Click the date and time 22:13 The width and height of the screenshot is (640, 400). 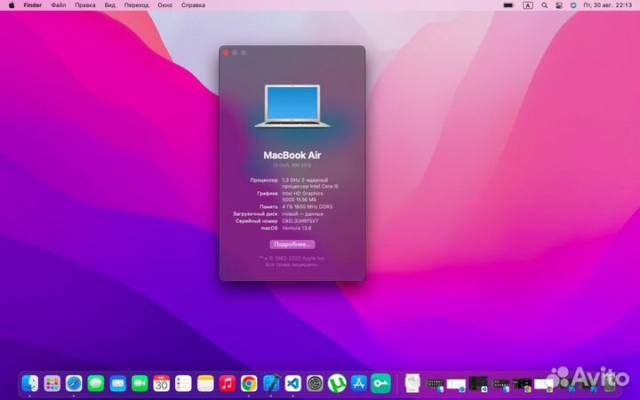(x=607, y=5)
